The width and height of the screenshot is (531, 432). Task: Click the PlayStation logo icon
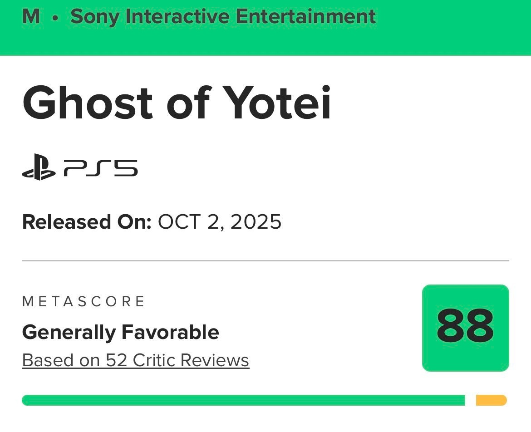pos(39,169)
